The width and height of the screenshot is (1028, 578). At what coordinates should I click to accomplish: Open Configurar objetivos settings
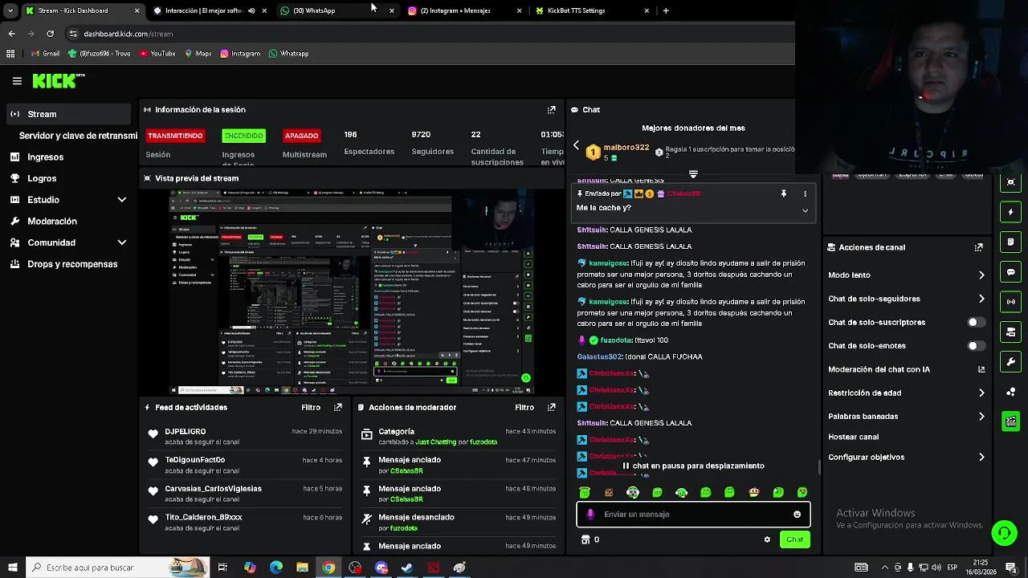(906, 457)
